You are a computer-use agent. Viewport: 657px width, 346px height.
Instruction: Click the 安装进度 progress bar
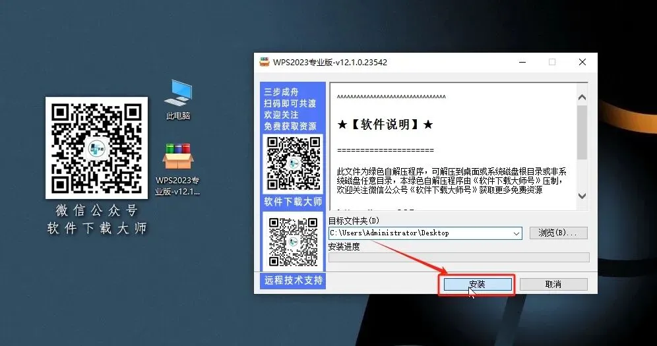(459, 257)
